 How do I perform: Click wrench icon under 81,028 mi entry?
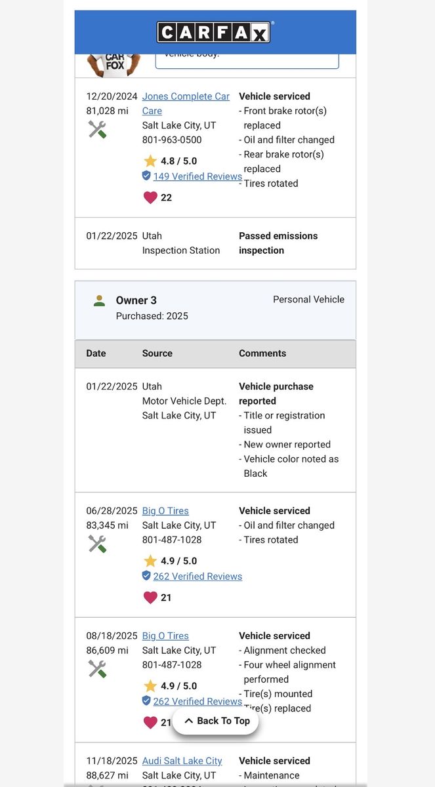tap(97, 129)
